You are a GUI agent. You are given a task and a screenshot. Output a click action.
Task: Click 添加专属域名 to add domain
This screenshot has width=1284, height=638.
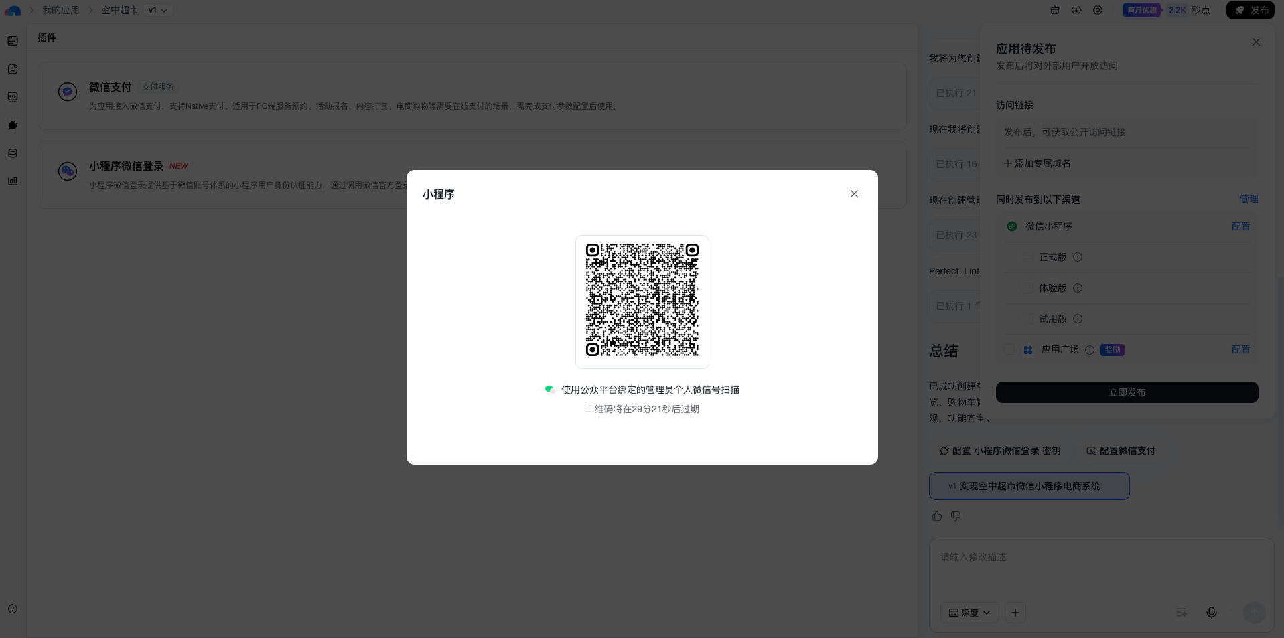pyautogui.click(x=1037, y=163)
